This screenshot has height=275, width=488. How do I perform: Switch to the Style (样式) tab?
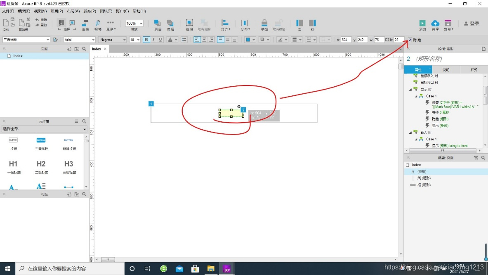click(474, 70)
